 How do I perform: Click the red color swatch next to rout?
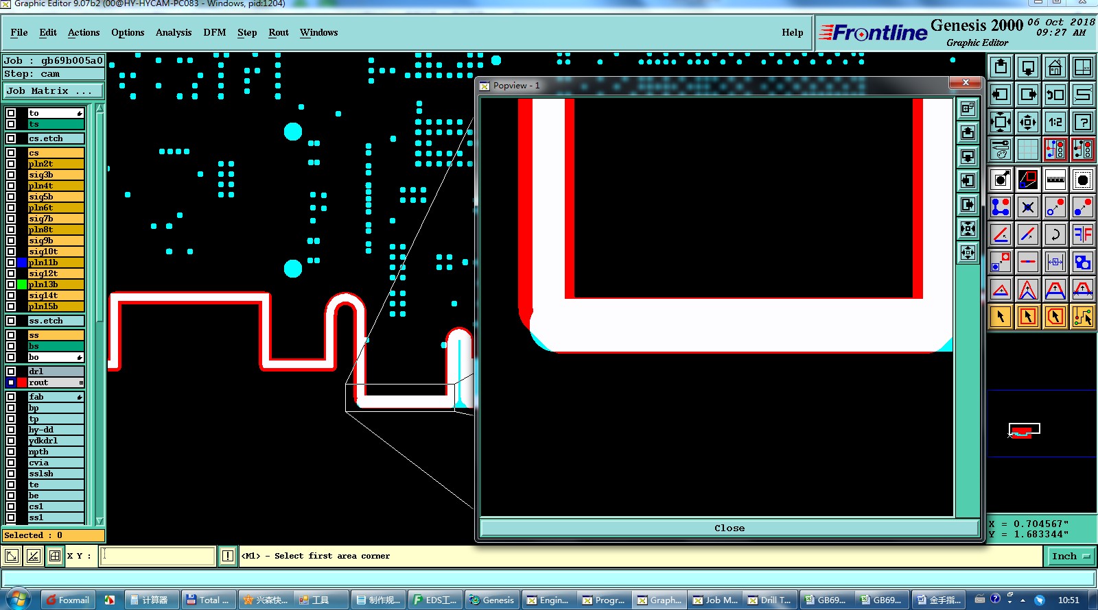(22, 382)
